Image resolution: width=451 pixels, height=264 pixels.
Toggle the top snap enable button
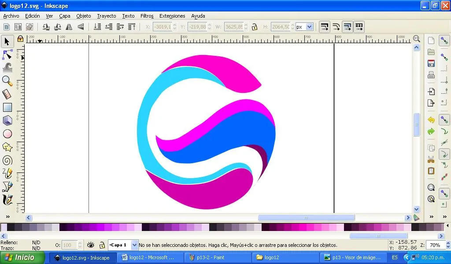(444, 41)
